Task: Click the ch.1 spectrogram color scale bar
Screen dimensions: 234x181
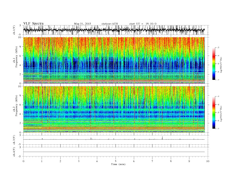Action: coord(214,64)
